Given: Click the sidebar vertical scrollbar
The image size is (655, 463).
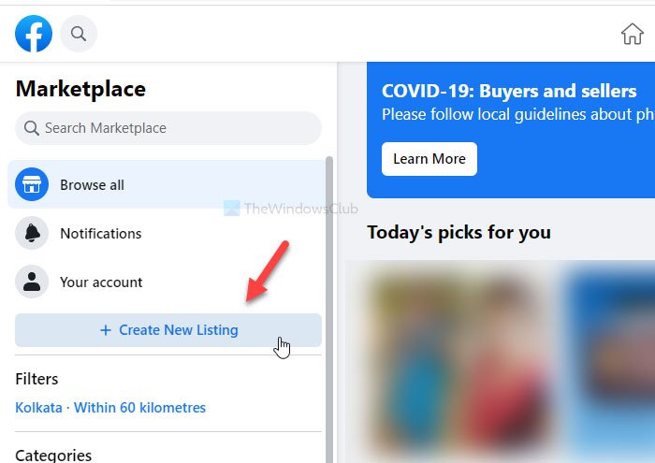Looking at the screenshot, I should pyautogui.click(x=328, y=281).
